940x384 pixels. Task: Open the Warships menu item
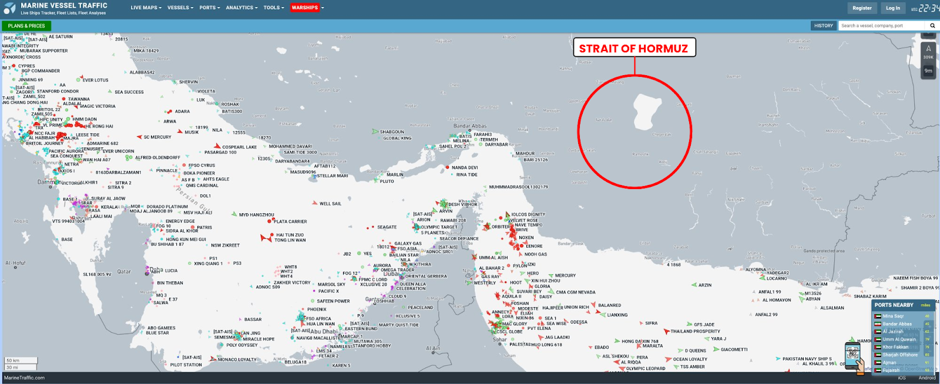click(x=304, y=8)
